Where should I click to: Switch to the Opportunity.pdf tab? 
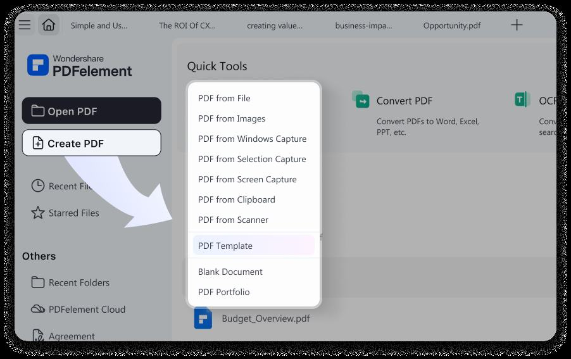[451, 25]
